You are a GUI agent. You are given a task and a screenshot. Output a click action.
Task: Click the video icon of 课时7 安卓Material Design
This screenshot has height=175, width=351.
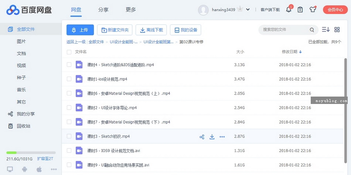[x=79, y=122]
